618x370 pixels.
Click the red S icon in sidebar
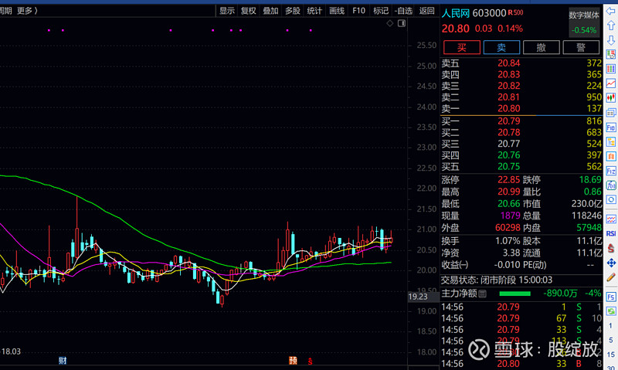click(x=610, y=248)
